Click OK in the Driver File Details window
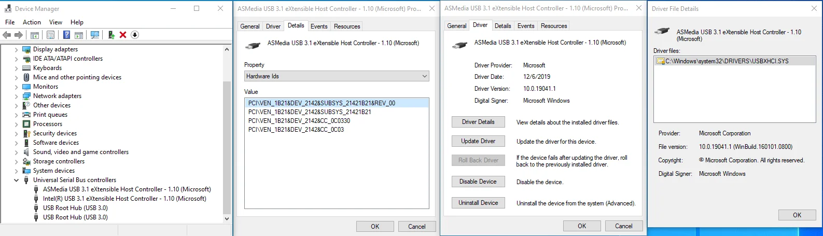 [x=797, y=215]
